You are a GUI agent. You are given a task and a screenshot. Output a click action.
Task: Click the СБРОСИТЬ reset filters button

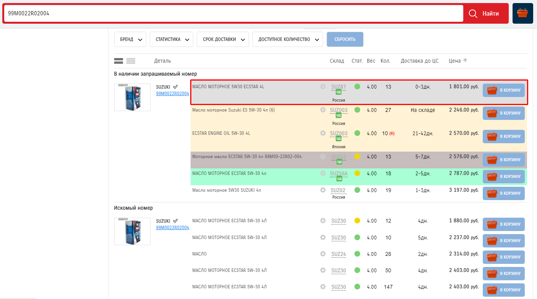[345, 39]
